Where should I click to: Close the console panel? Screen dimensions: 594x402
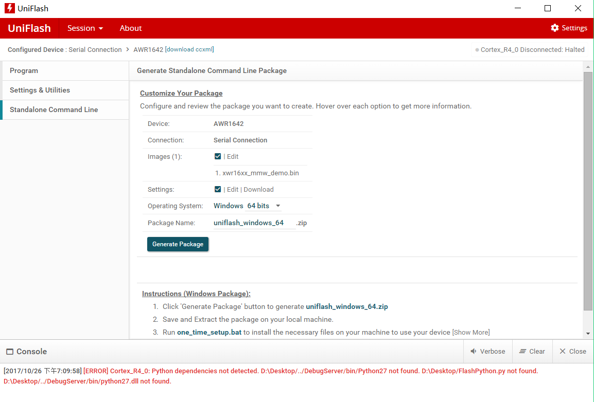(x=573, y=351)
